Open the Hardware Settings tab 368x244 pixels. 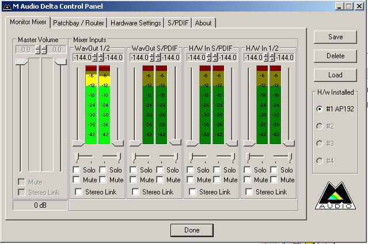(x=136, y=23)
